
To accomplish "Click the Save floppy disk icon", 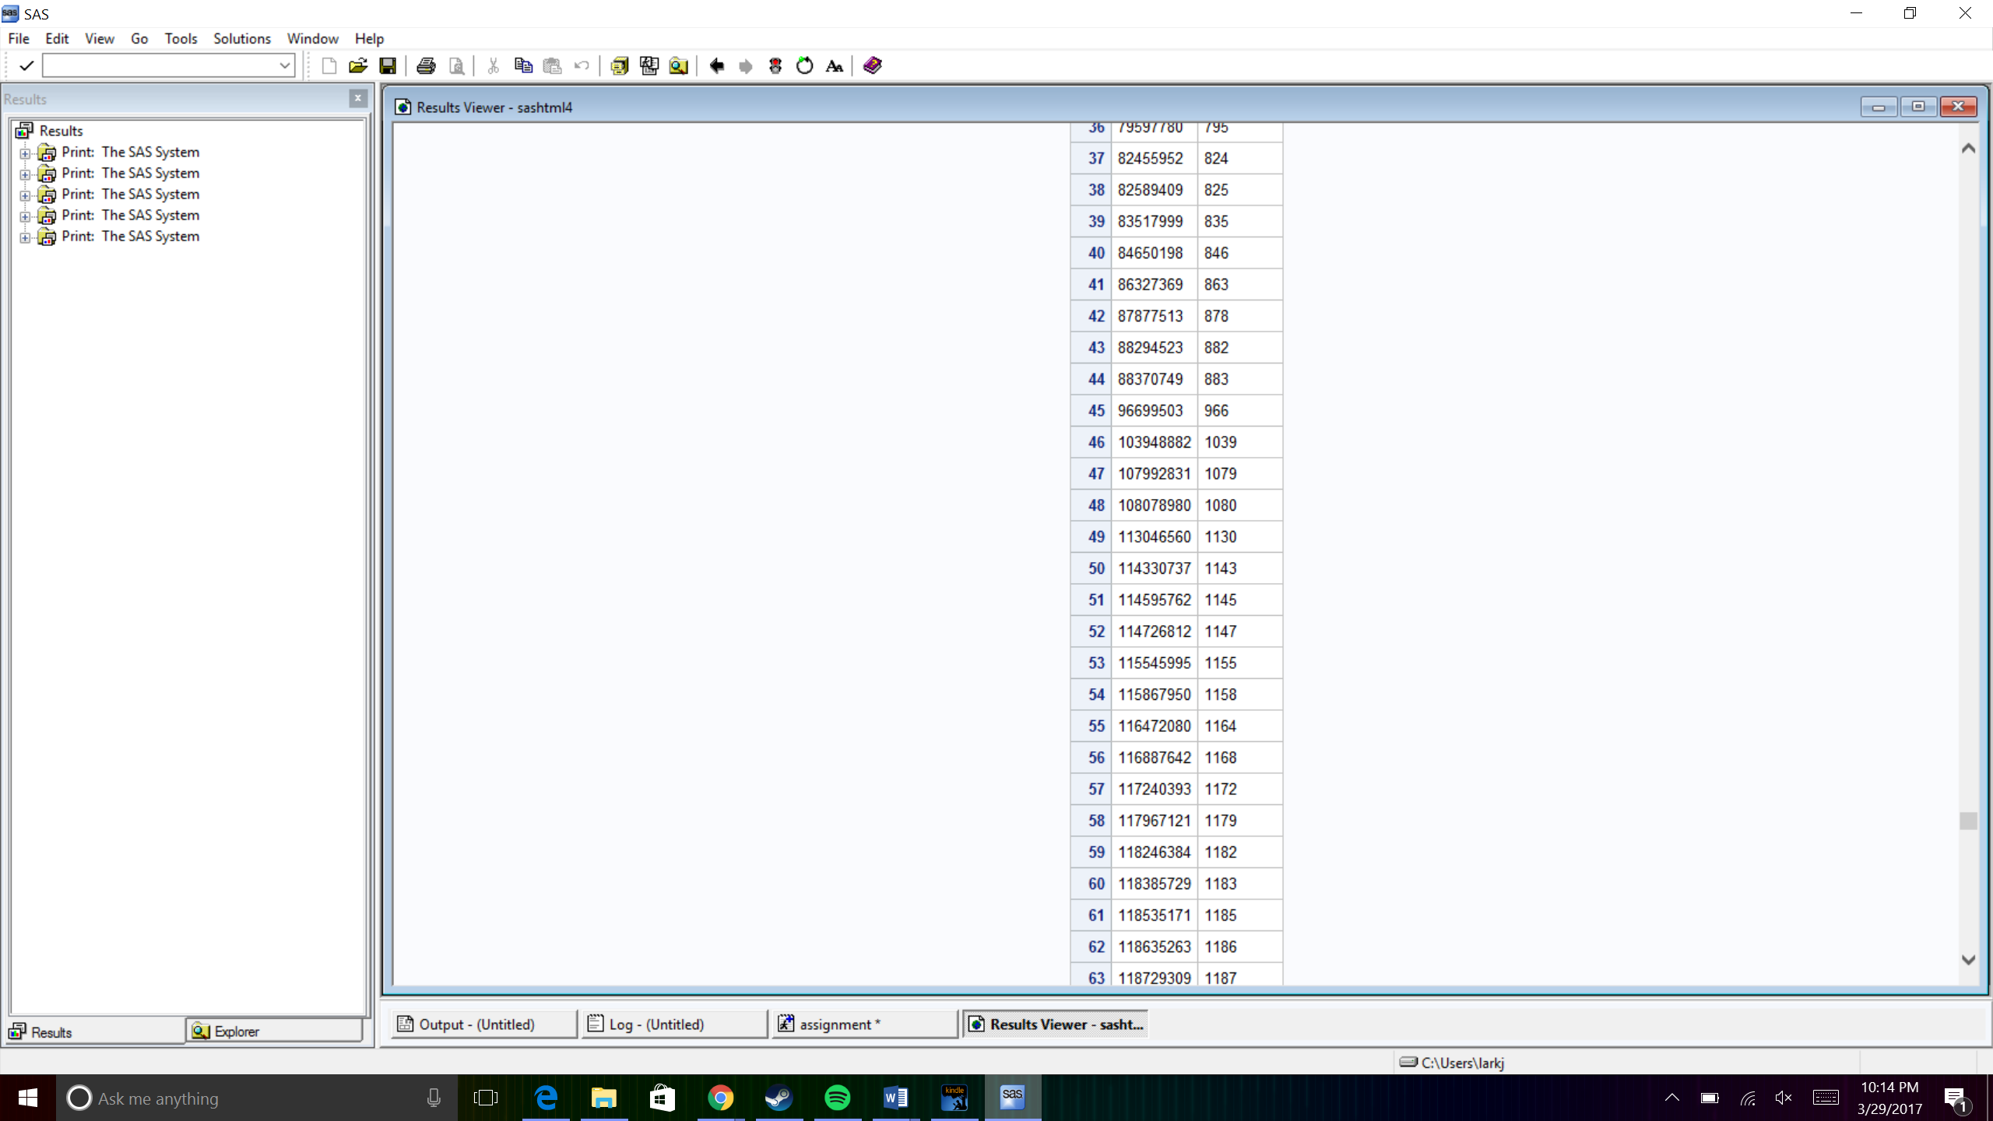I will point(388,66).
